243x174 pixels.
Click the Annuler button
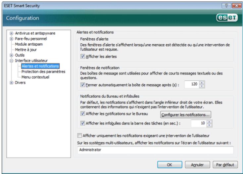pos(197,165)
